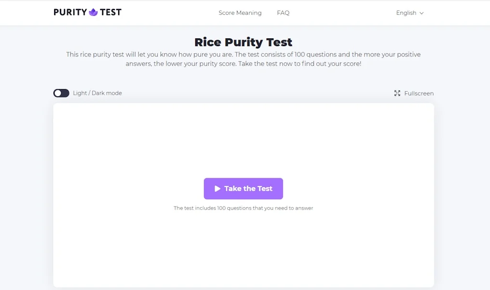Enable dark mode using the switch knob
The height and width of the screenshot is (290, 490).
pos(58,93)
